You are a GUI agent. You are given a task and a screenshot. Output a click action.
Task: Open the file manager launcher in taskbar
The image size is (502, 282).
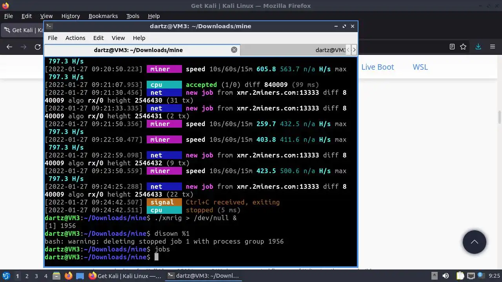pyautogui.click(x=56, y=276)
